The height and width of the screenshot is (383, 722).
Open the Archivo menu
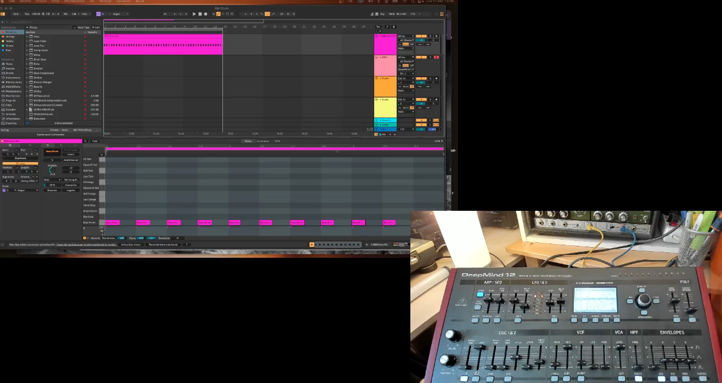[26, 2]
